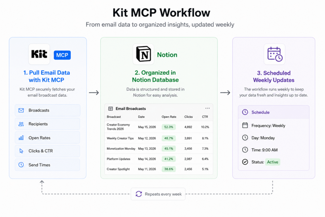Viewport: 325px width, 217px height.
Task: Click the 41.2% open rate badge
Action: coord(169,159)
